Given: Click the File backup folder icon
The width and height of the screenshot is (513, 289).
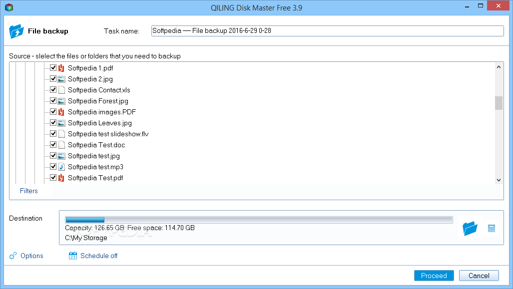Looking at the screenshot, I should click(x=16, y=31).
